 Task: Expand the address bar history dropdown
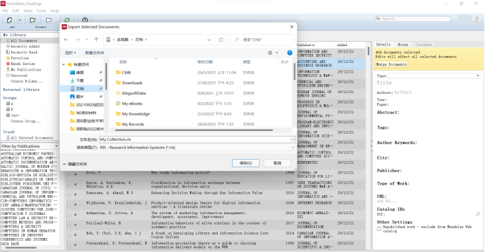point(209,39)
